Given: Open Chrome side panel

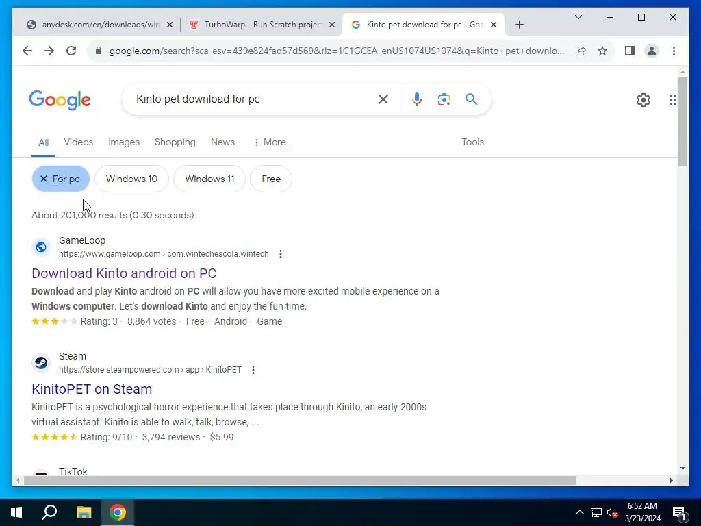Looking at the screenshot, I should (630, 51).
